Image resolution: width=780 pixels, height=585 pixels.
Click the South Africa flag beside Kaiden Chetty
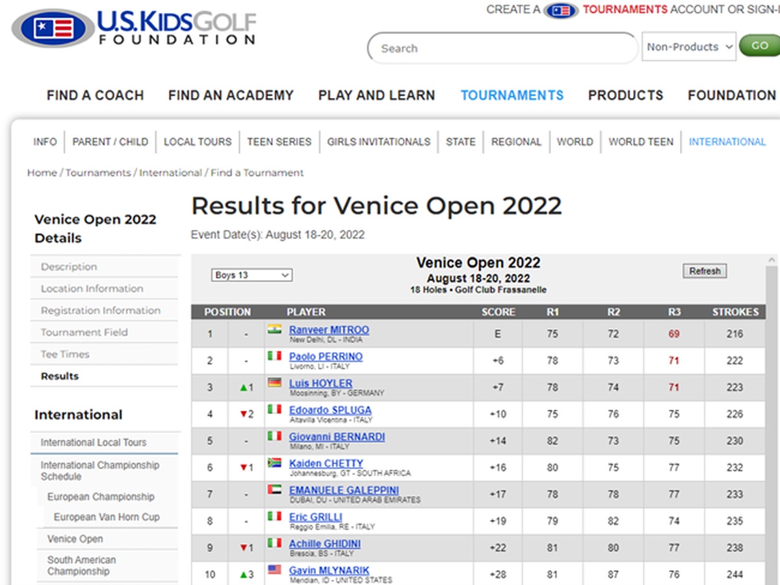[x=274, y=463]
